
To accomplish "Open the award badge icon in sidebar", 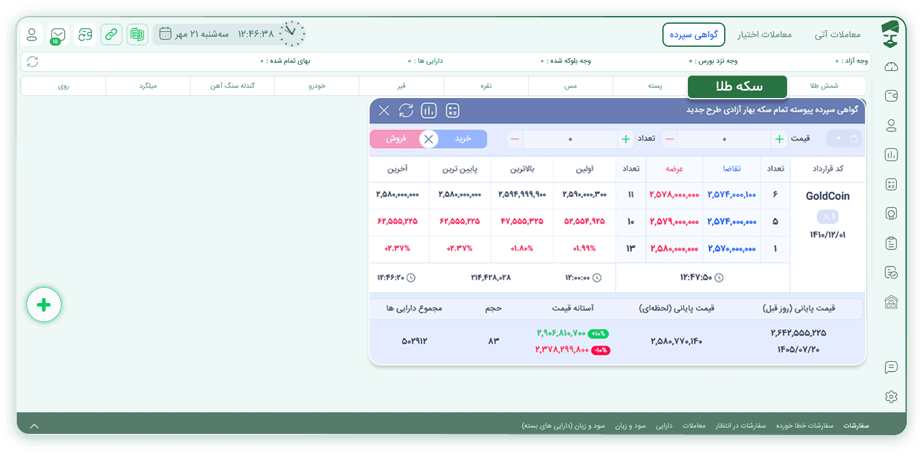I will click(891, 214).
